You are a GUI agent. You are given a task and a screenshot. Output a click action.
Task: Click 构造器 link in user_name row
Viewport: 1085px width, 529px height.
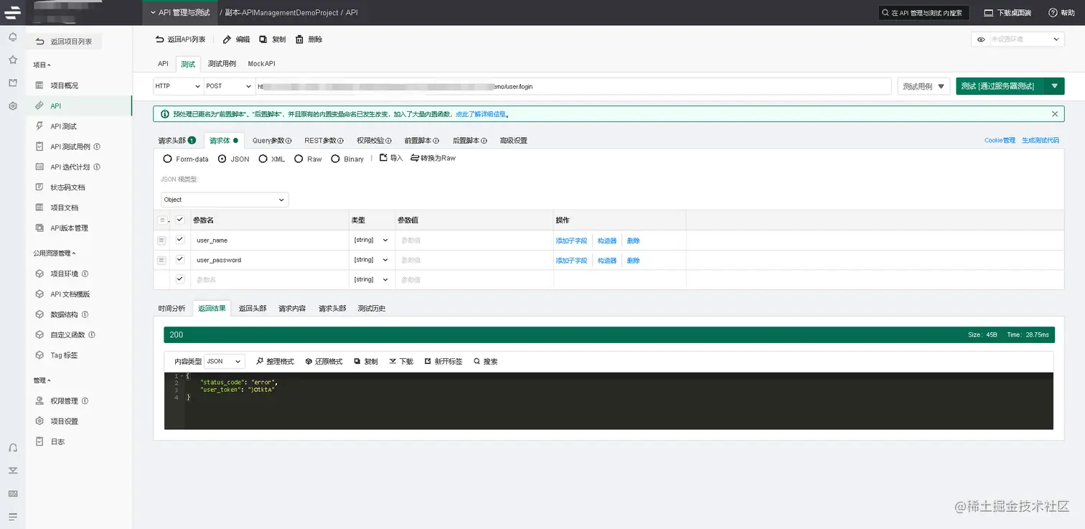tap(607, 241)
